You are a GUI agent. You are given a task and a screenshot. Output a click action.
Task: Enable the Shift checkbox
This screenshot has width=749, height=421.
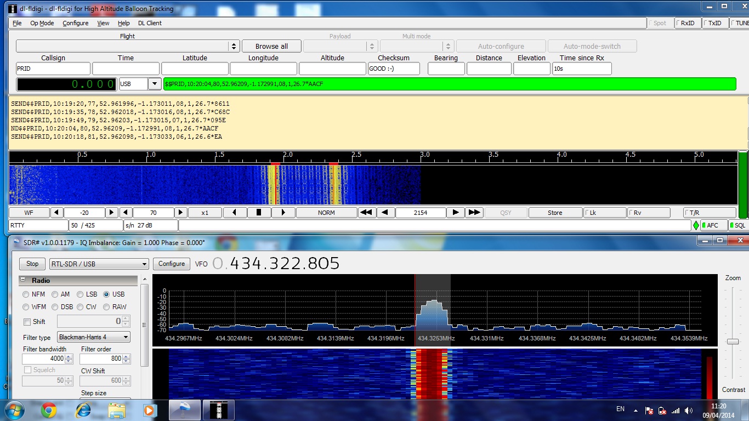(x=27, y=322)
